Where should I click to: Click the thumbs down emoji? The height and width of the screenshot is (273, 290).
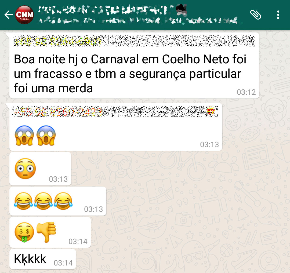[46, 232]
